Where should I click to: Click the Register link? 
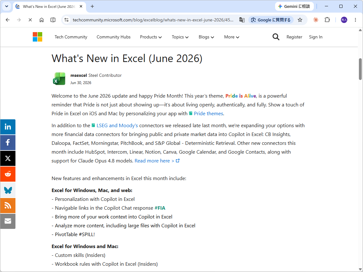[x=294, y=37]
